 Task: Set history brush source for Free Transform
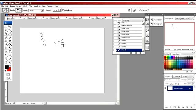[115, 25]
